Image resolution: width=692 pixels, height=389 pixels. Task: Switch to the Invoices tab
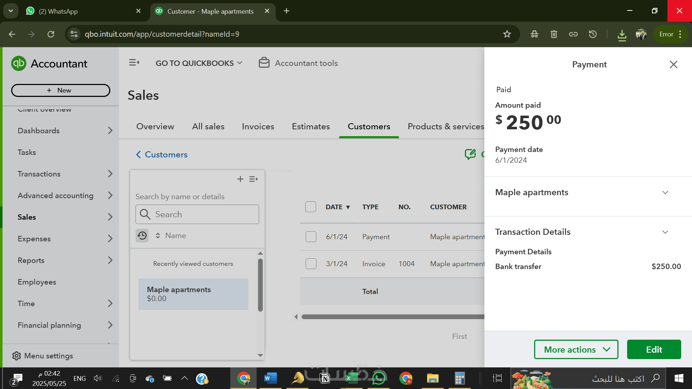click(x=258, y=126)
